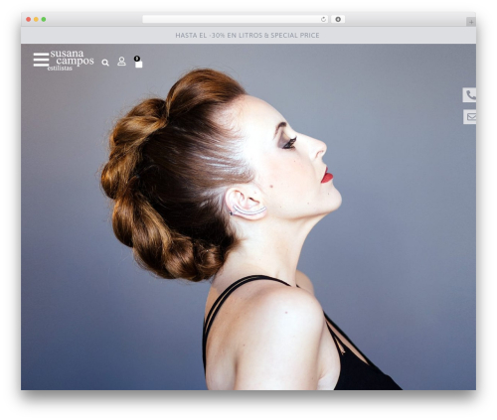Click the hero image of the woman's updo
This screenshot has height=420, width=497.
[x=248, y=216]
